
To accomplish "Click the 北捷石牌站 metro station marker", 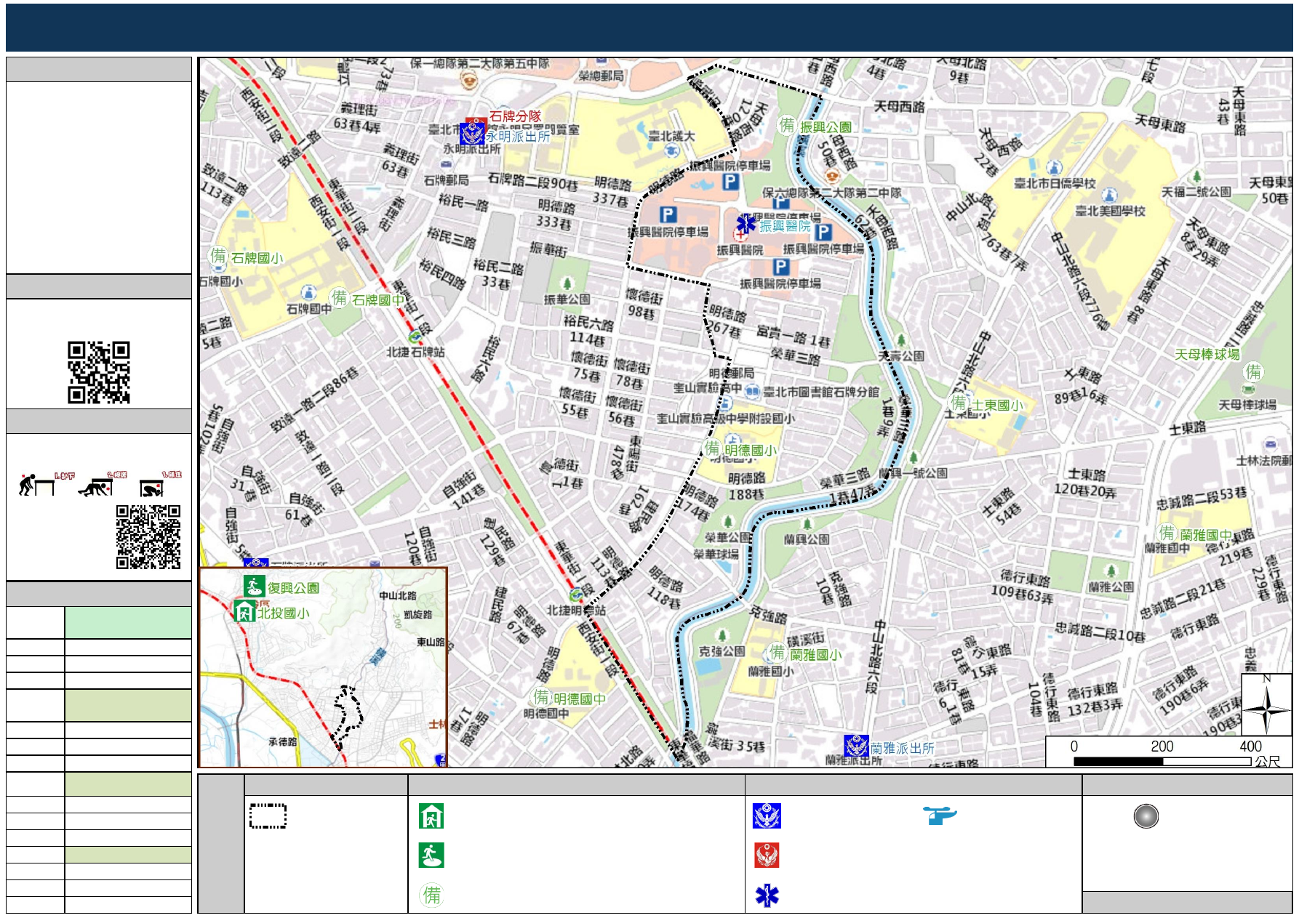I will [415, 337].
